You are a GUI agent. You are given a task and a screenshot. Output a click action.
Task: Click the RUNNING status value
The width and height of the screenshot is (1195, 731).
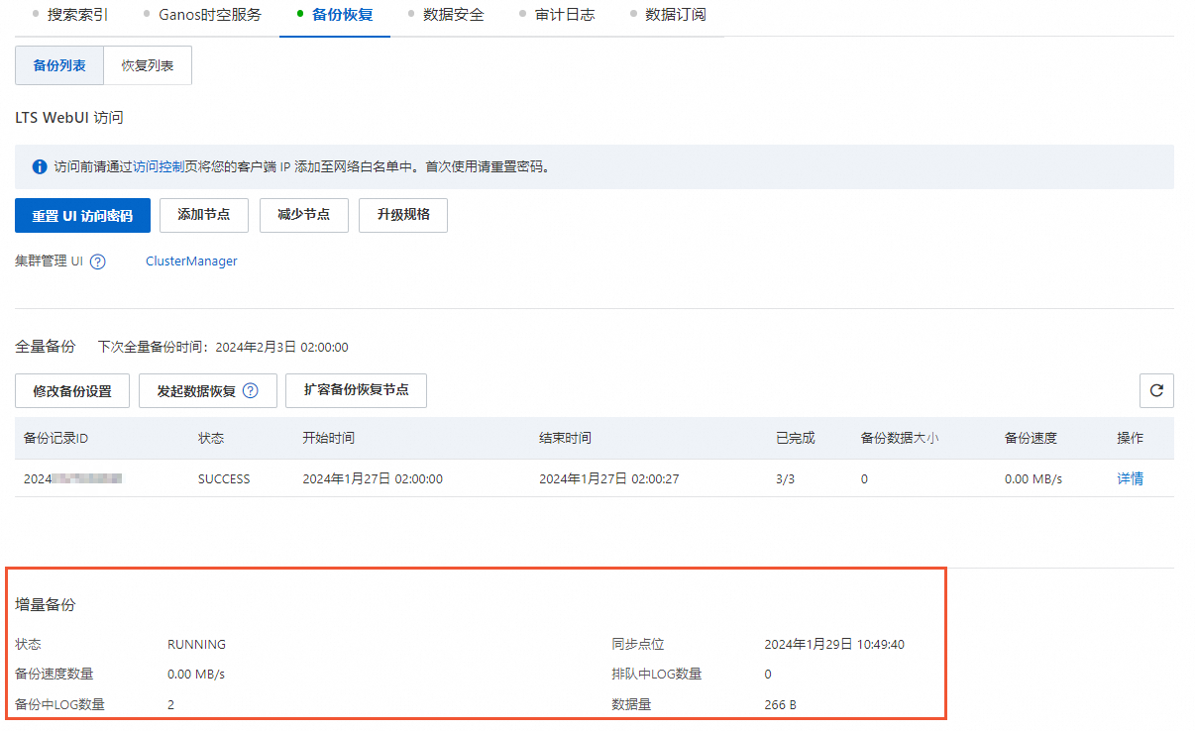coord(196,644)
